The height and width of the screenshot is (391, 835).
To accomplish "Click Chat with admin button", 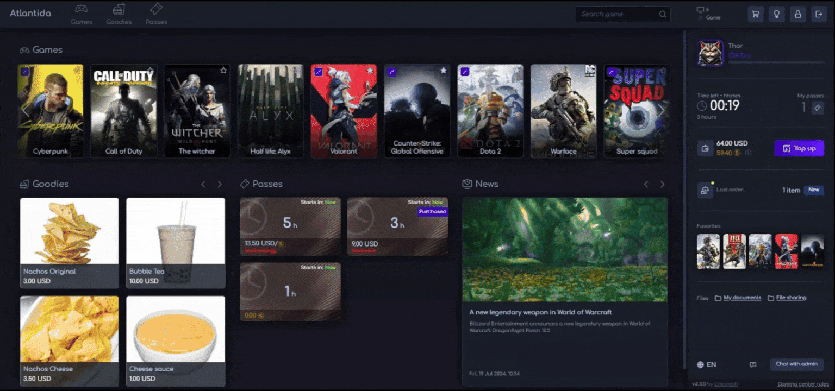I will (796, 364).
